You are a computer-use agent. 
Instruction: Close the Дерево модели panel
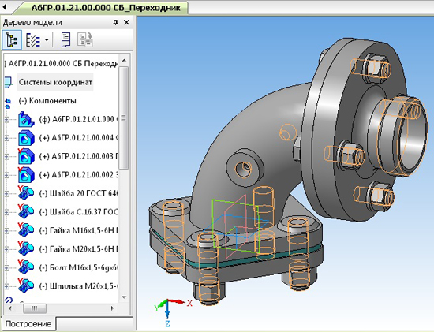coord(126,22)
